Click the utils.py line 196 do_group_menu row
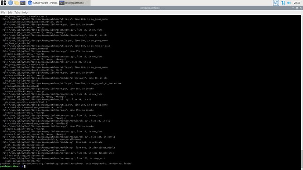 [55, 40]
